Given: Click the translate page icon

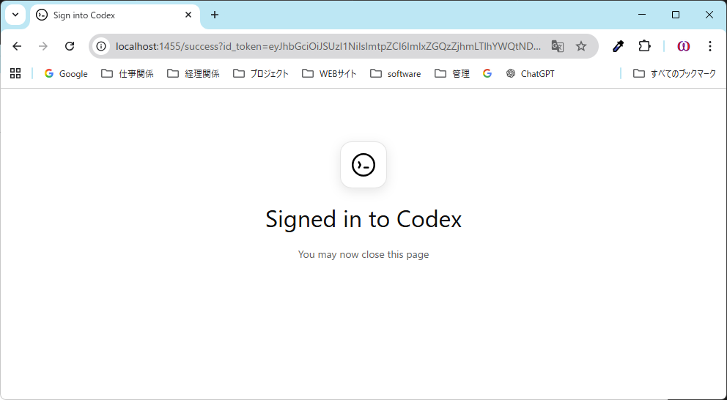Looking at the screenshot, I should pyautogui.click(x=558, y=46).
